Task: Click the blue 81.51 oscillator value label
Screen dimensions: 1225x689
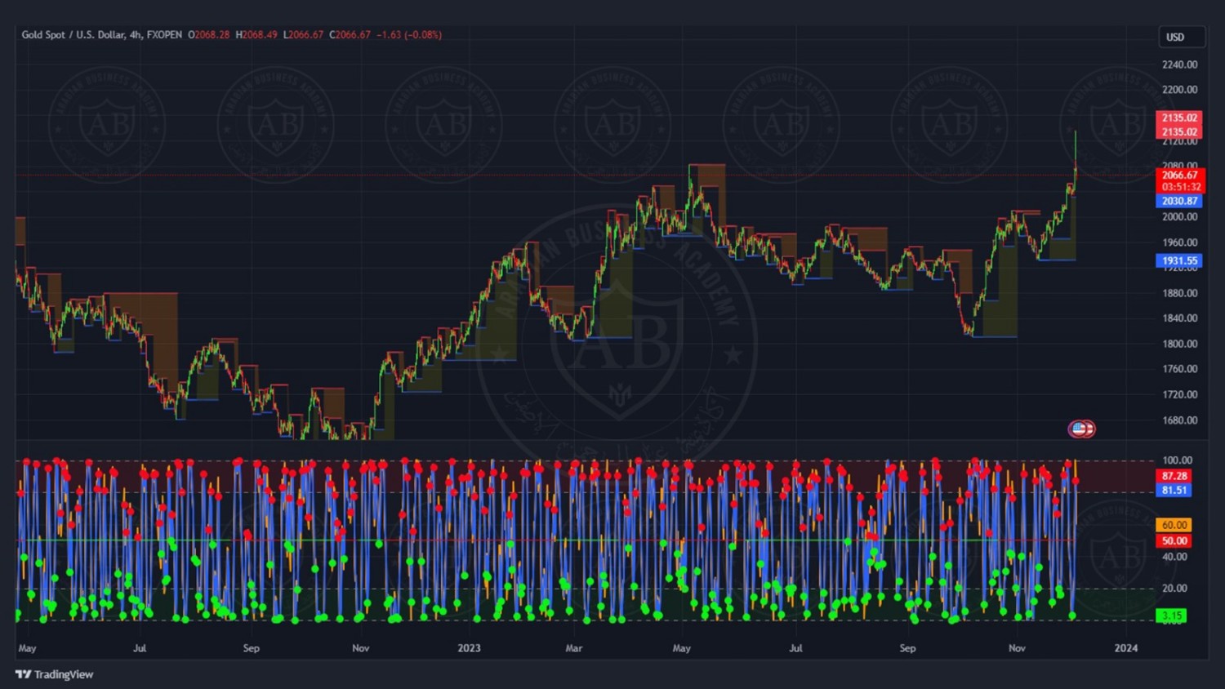Action: pyautogui.click(x=1174, y=491)
